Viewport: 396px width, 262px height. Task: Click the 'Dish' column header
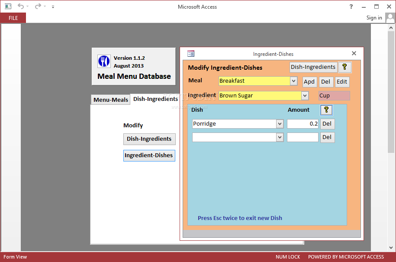pos(197,110)
